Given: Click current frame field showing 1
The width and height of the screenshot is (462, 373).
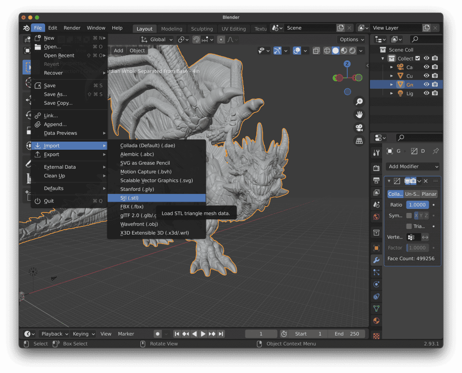Looking at the screenshot, I should point(261,334).
